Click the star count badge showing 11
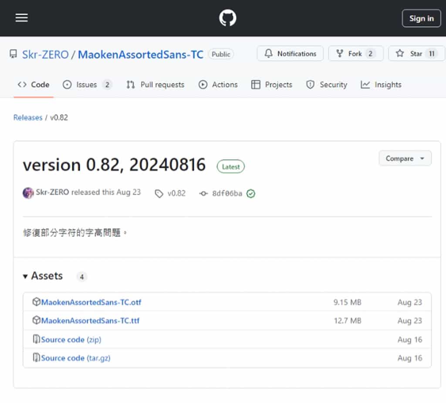 (x=432, y=54)
